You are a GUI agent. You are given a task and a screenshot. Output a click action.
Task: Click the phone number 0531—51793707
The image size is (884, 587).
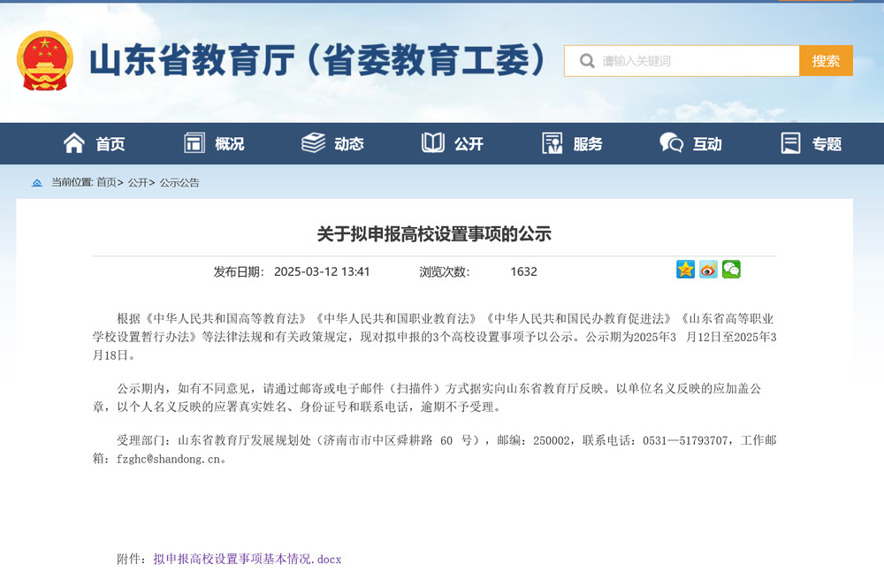tap(686, 440)
